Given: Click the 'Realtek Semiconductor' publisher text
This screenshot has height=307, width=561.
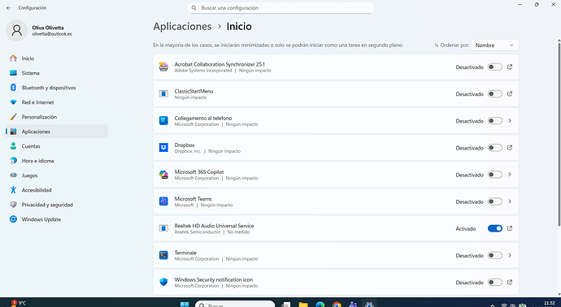Looking at the screenshot, I should click(197, 232).
